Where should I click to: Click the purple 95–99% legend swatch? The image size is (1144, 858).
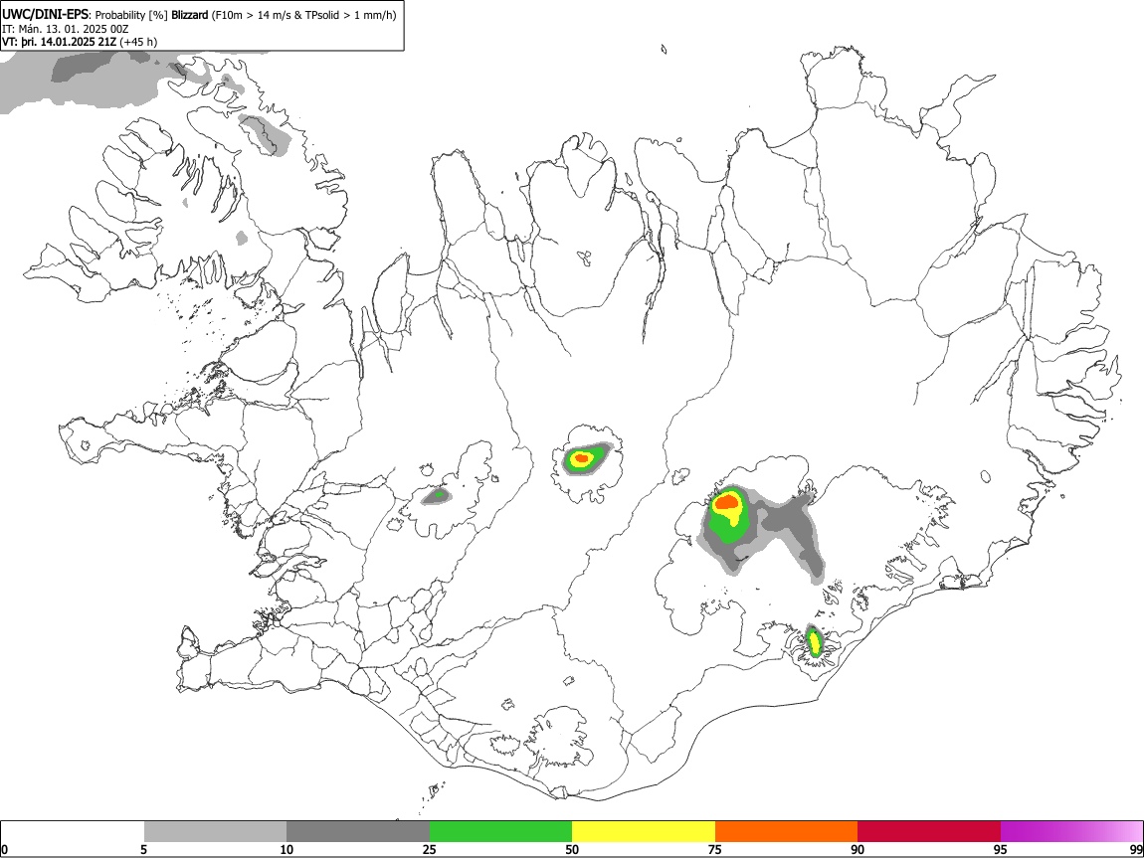(1071, 832)
